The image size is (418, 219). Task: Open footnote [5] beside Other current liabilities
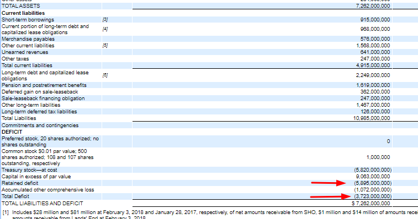coord(105,46)
